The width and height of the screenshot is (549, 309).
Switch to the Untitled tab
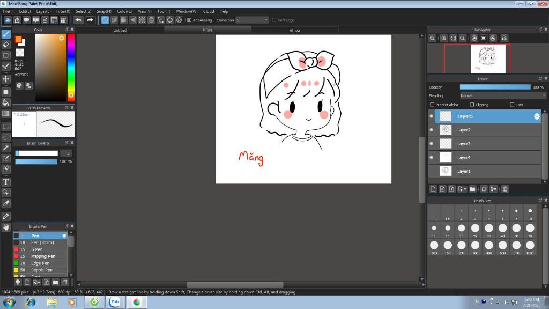(x=120, y=30)
